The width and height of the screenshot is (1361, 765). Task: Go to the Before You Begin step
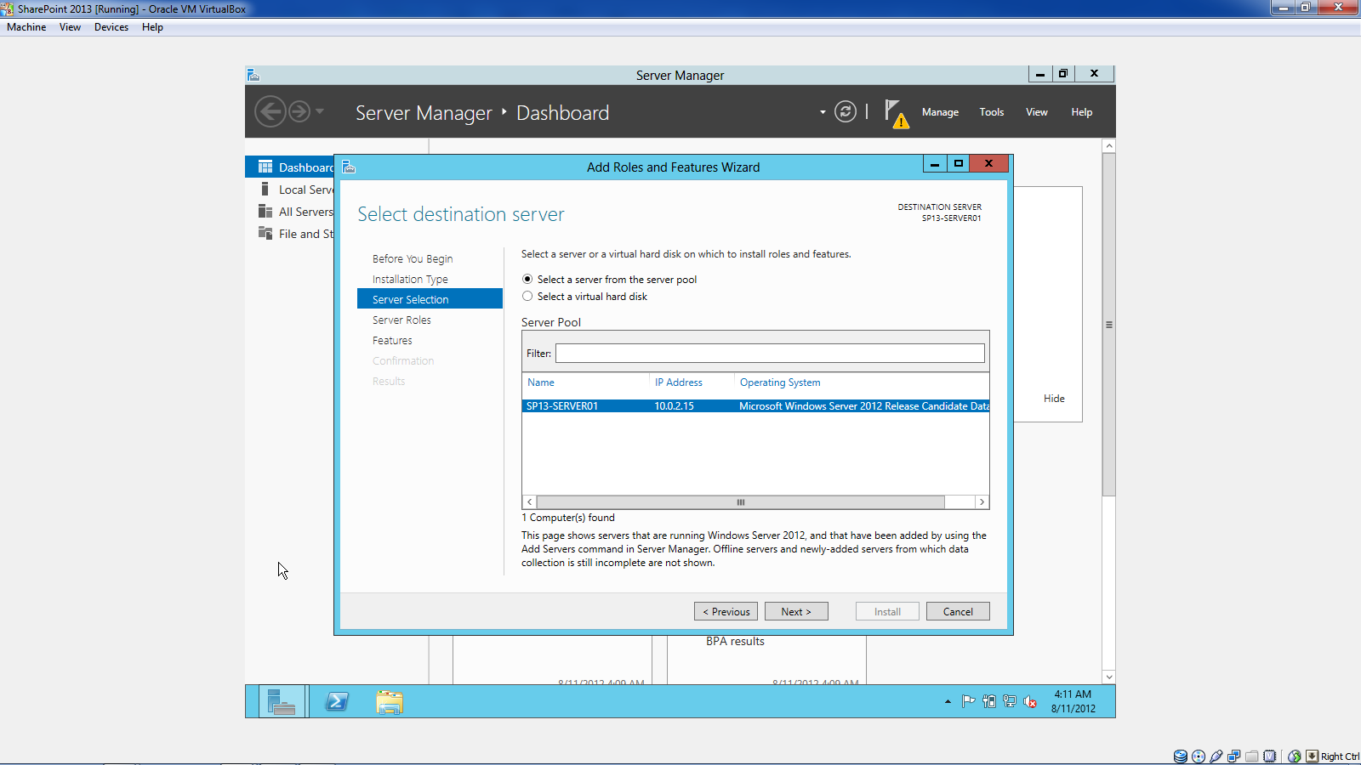click(413, 258)
